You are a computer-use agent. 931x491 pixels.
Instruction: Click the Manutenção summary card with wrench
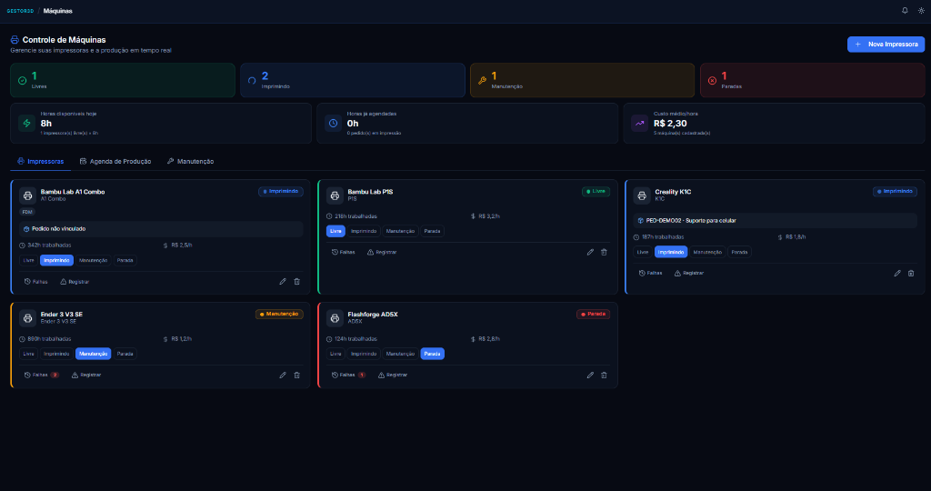coord(583,80)
